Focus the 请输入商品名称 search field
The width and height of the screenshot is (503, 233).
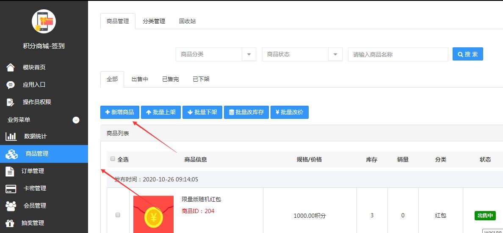tap(398, 55)
